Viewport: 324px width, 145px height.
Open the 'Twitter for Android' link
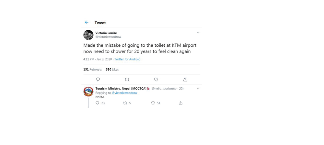127,59
